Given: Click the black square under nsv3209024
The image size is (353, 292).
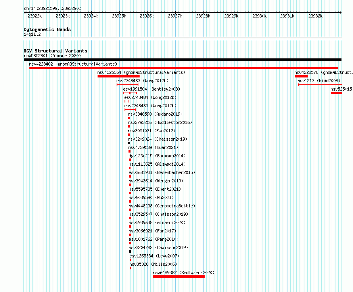Looking at the screenshot, I should point(129,143).
